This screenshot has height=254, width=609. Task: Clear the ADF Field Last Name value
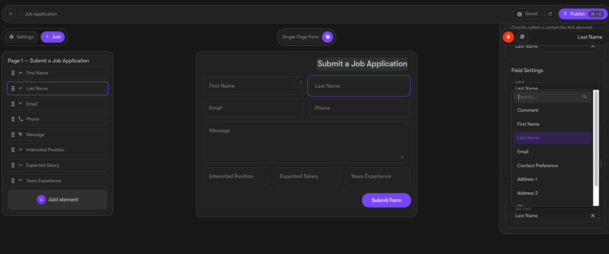click(593, 216)
